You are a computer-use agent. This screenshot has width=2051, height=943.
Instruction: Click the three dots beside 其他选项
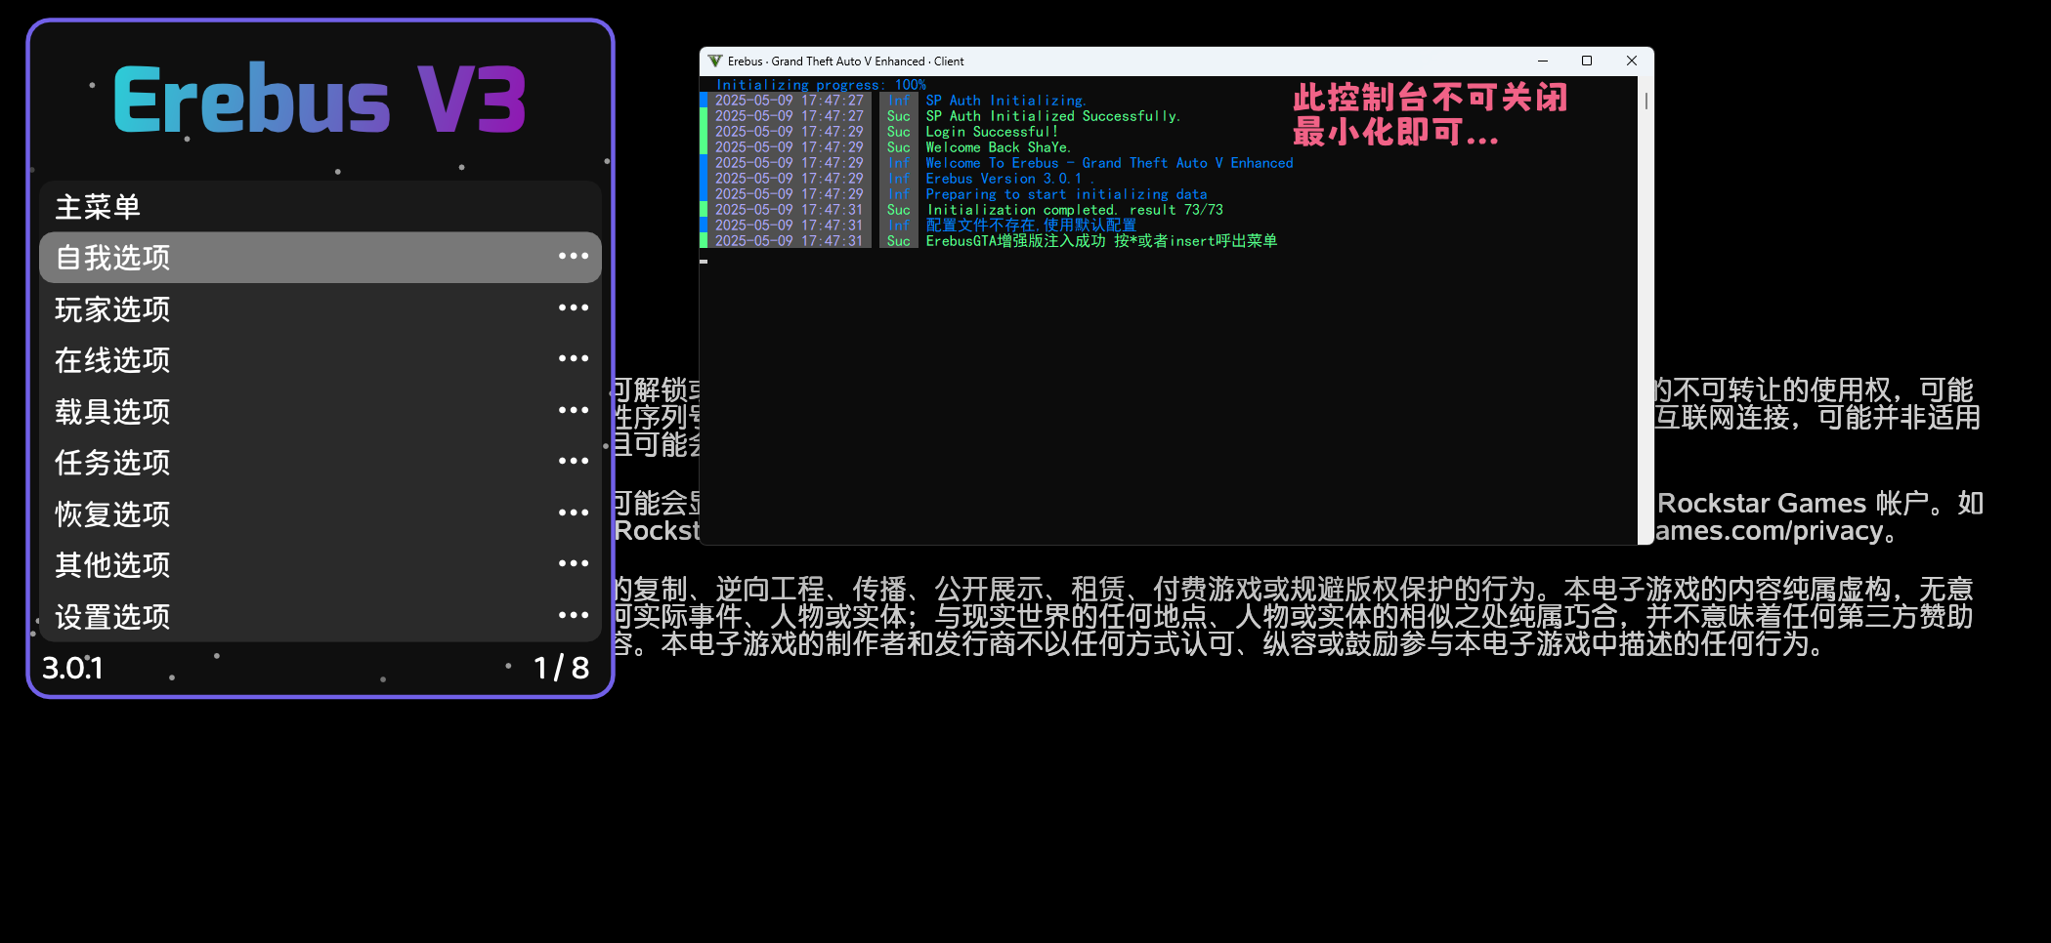coord(573,563)
